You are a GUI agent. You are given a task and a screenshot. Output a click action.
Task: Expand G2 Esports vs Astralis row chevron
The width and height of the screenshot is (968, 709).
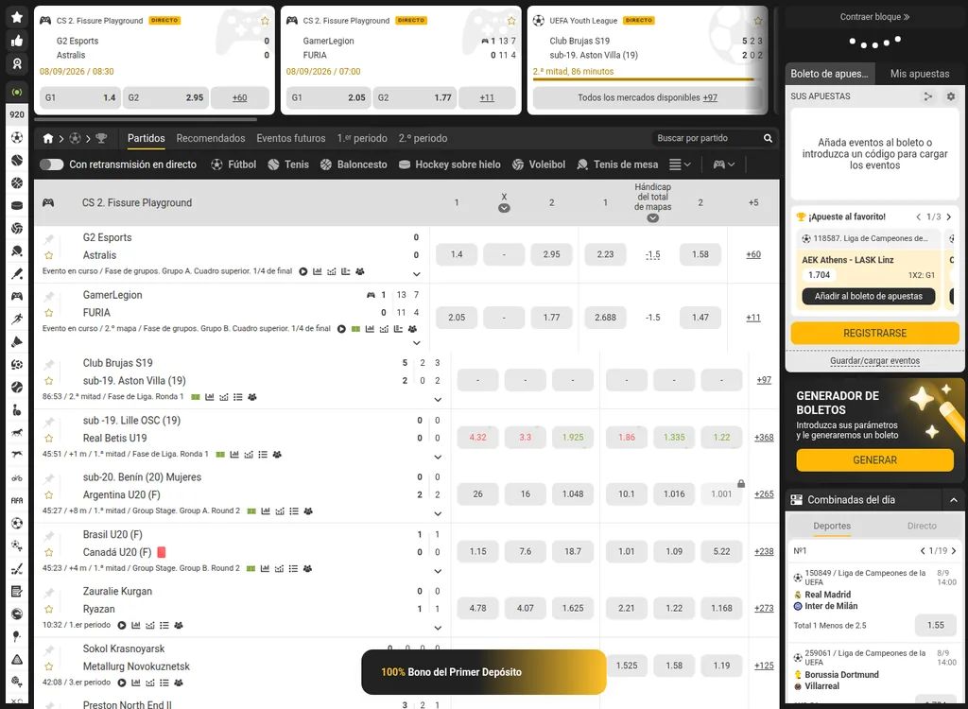click(417, 273)
